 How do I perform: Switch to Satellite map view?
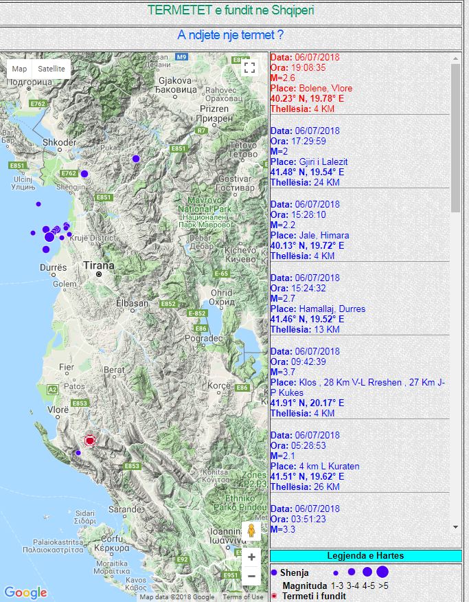[52, 69]
